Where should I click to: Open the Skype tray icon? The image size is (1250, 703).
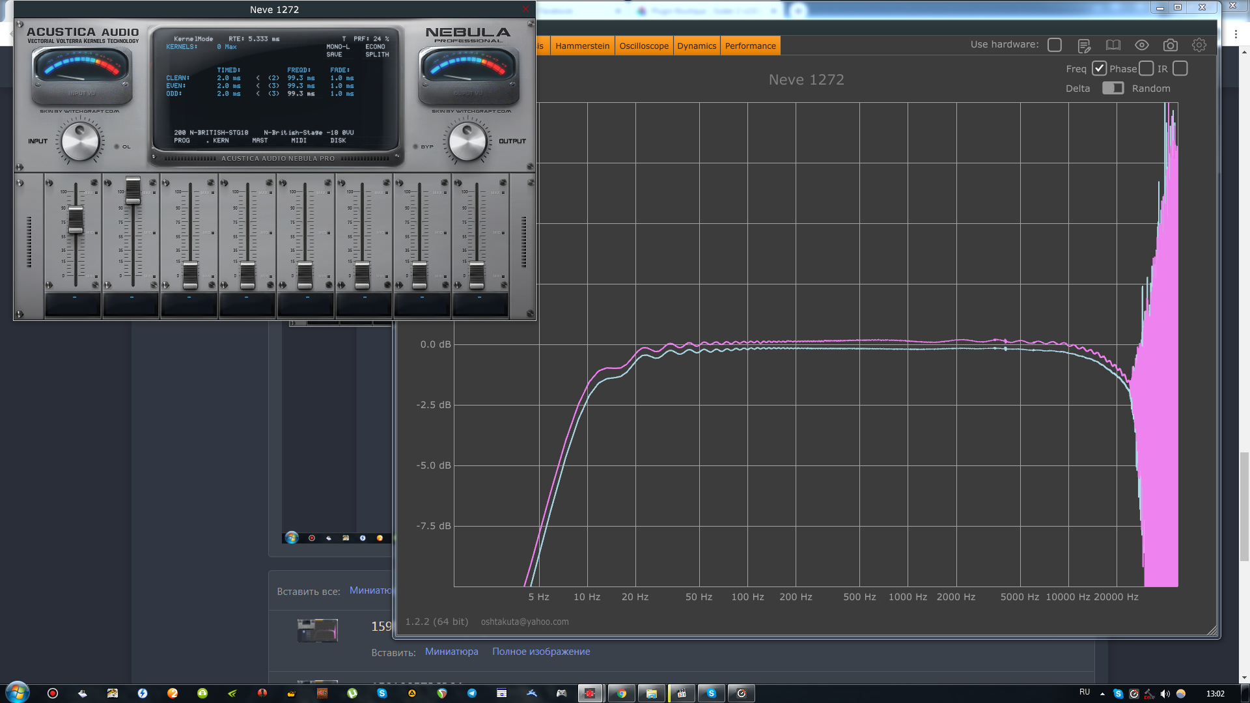[x=1118, y=694]
